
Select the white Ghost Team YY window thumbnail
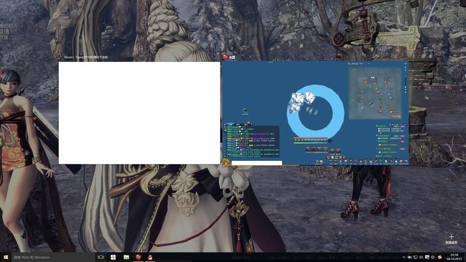coord(139,113)
